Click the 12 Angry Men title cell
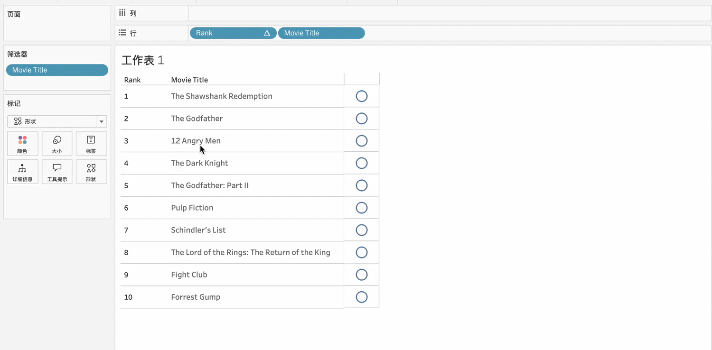Screen dimensions: 712x350 point(196,141)
